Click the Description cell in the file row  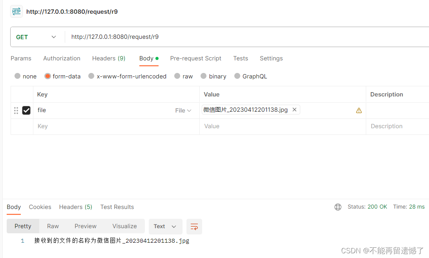(398, 111)
